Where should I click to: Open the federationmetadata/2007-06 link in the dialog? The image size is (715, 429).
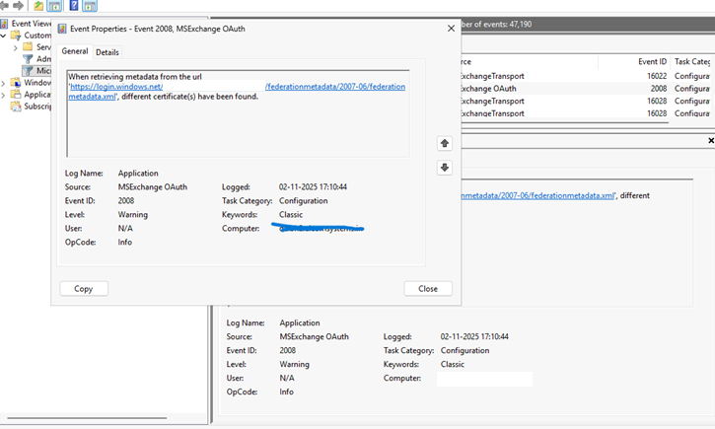click(x=335, y=87)
